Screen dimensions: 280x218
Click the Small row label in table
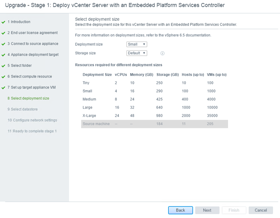(87, 91)
